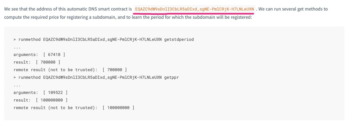This screenshot has height=124, width=346.
Task: Click the getstdperiod method name in code
Action: click(179, 39)
